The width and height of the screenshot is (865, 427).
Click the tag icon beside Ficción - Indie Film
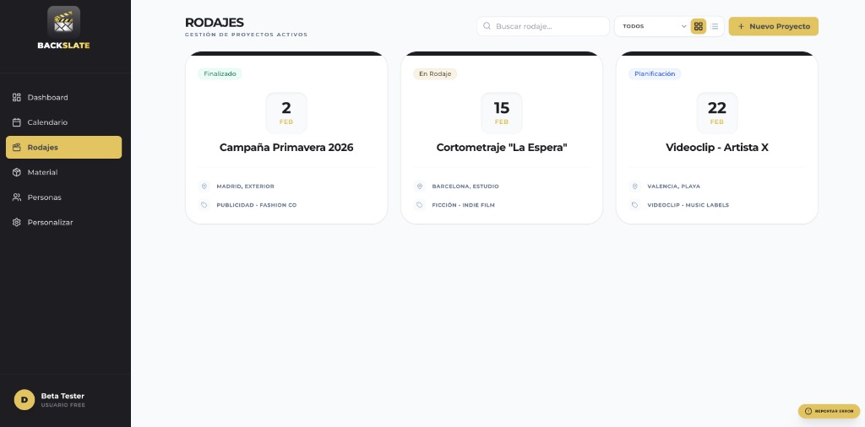pyautogui.click(x=420, y=205)
